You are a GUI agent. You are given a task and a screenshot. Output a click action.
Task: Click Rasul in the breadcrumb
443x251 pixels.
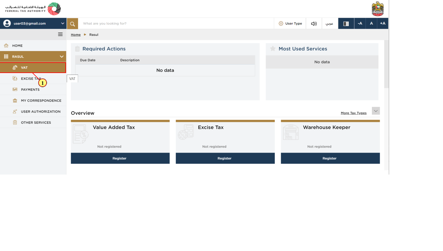tap(94, 35)
